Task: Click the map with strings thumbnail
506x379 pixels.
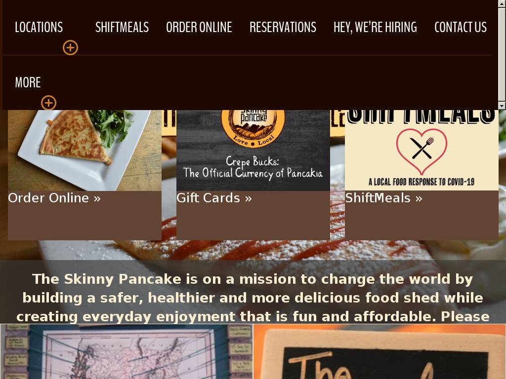Action: (126, 351)
